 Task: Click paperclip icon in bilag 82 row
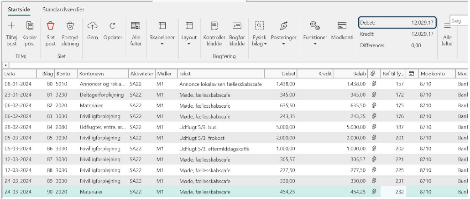[x=374, y=105]
